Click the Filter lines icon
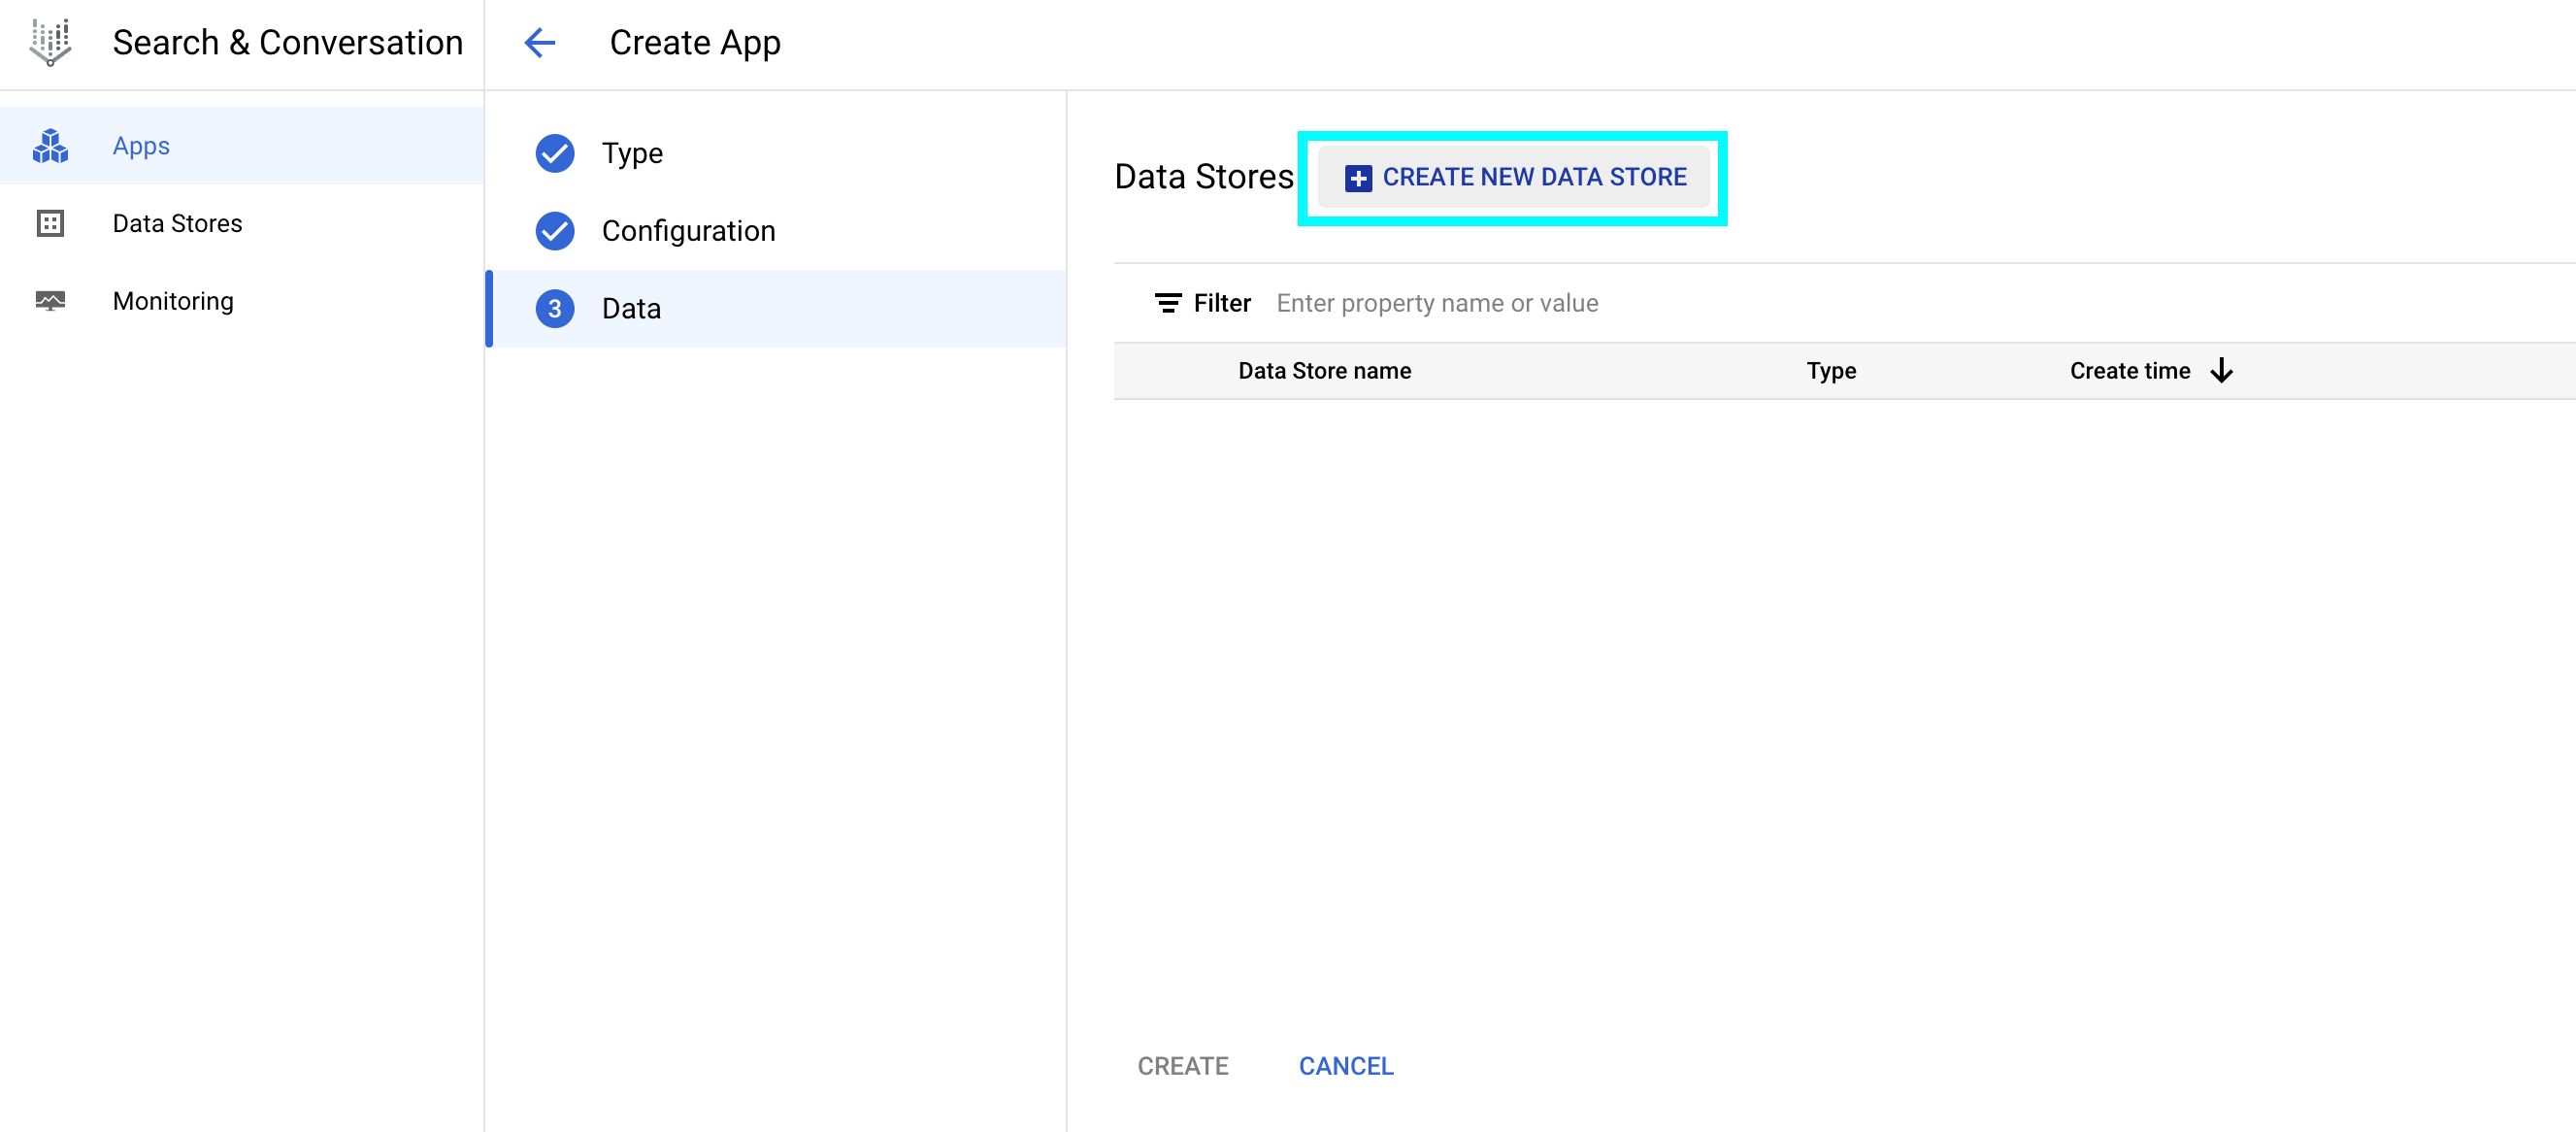This screenshot has height=1132, width=2576. point(1167,303)
